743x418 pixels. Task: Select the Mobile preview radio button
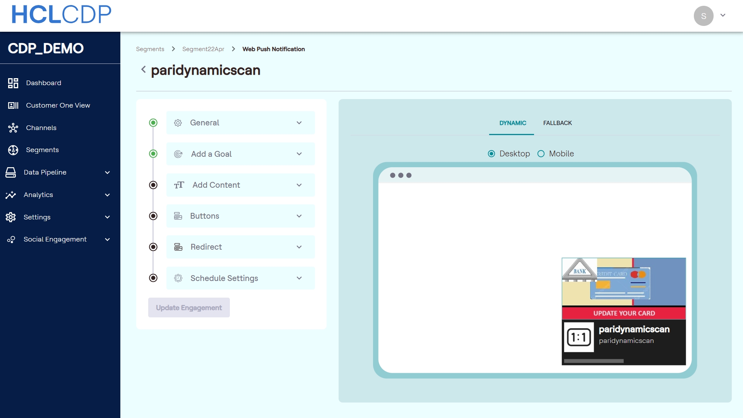[x=541, y=154]
